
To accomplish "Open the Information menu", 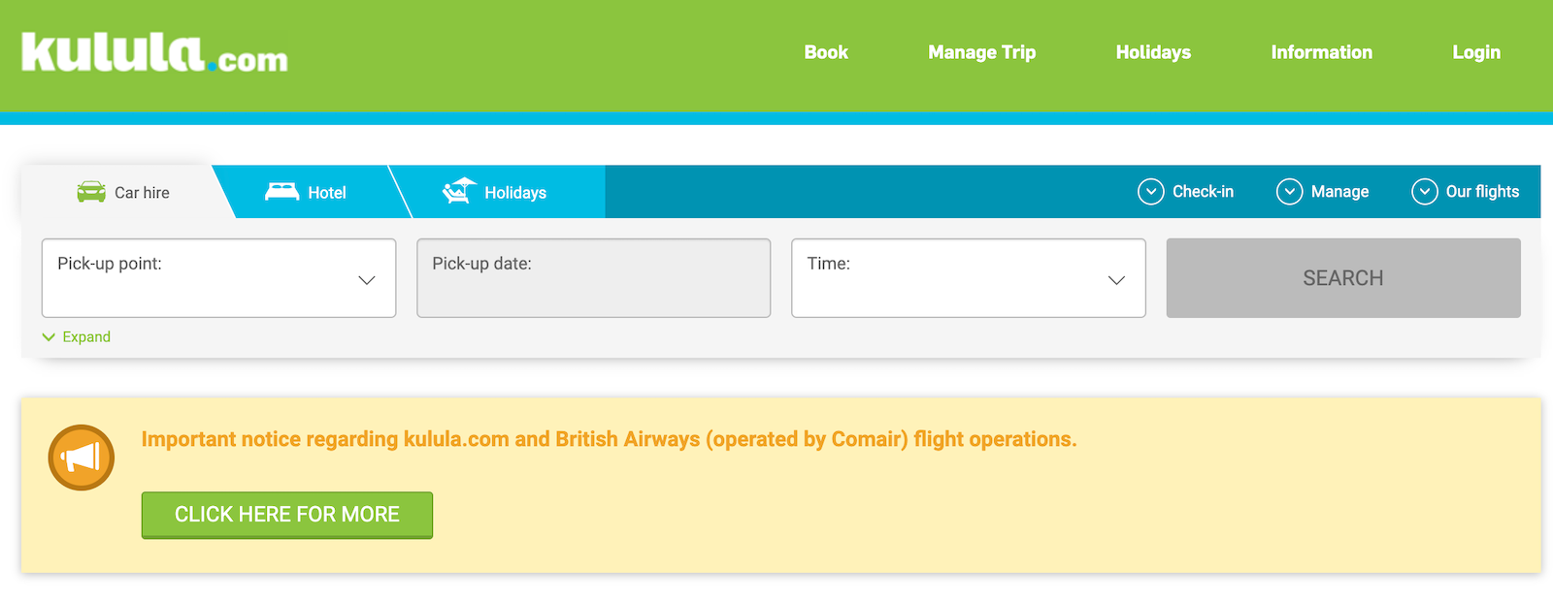I will pyautogui.click(x=1321, y=52).
